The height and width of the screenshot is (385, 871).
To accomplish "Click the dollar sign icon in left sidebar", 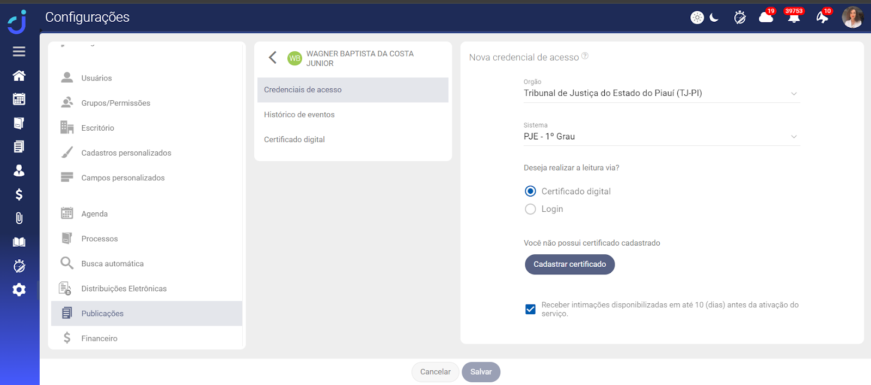I will click(19, 194).
